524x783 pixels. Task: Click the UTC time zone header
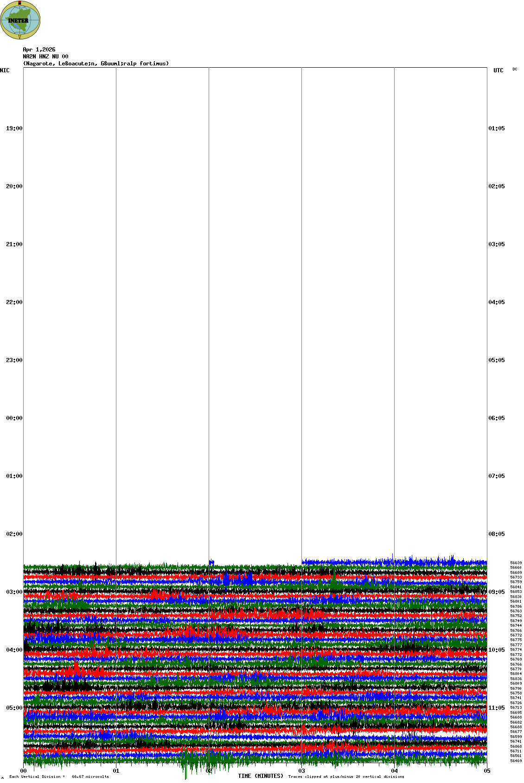point(498,70)
